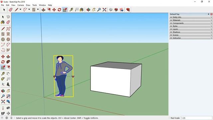
Task: Choose the Move tool in the top toolbar
Action: coord(54,10)
